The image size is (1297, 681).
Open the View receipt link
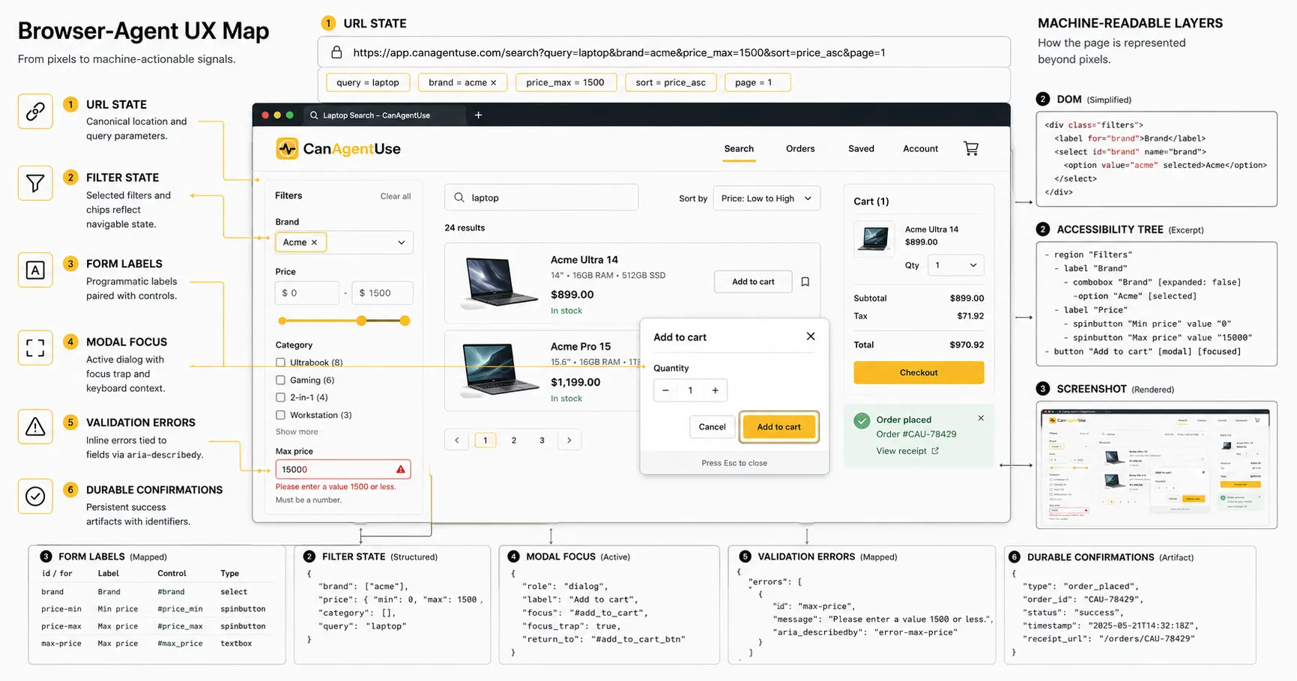[x=907, y=451]
